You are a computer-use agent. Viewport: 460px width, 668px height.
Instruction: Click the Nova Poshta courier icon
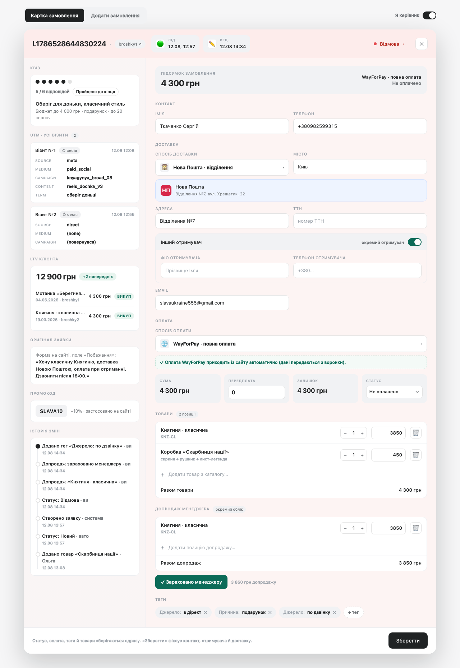click(165, 167)
